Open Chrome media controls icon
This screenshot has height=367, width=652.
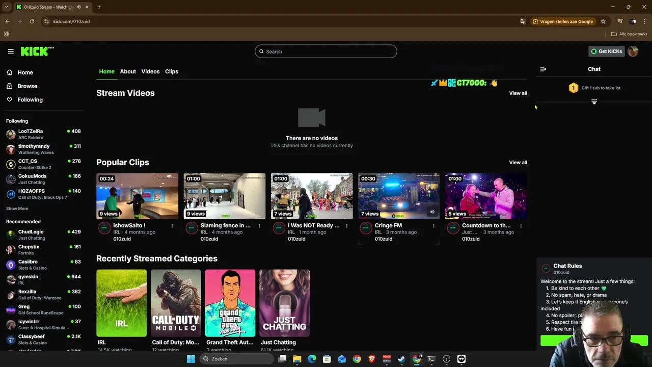click(x=620, y=21)
